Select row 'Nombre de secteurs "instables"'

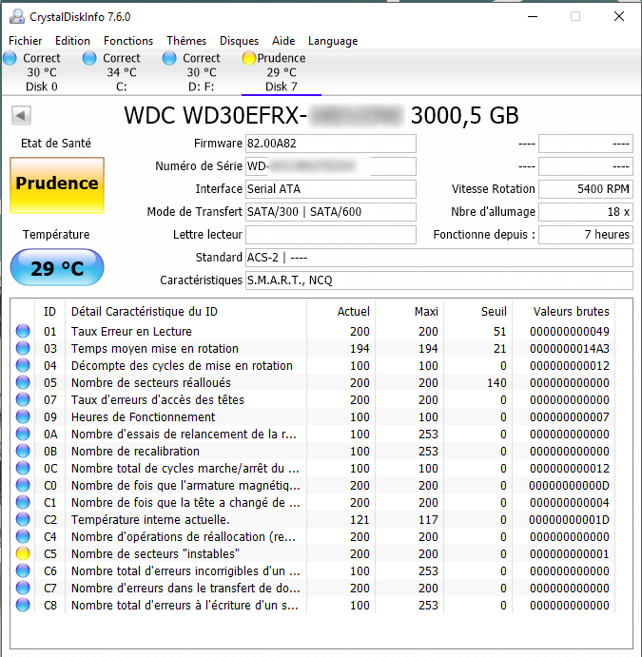click(314, 554)
